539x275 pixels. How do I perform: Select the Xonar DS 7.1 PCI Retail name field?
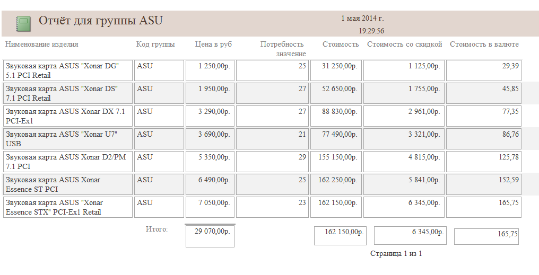click(x=68, y=93)
